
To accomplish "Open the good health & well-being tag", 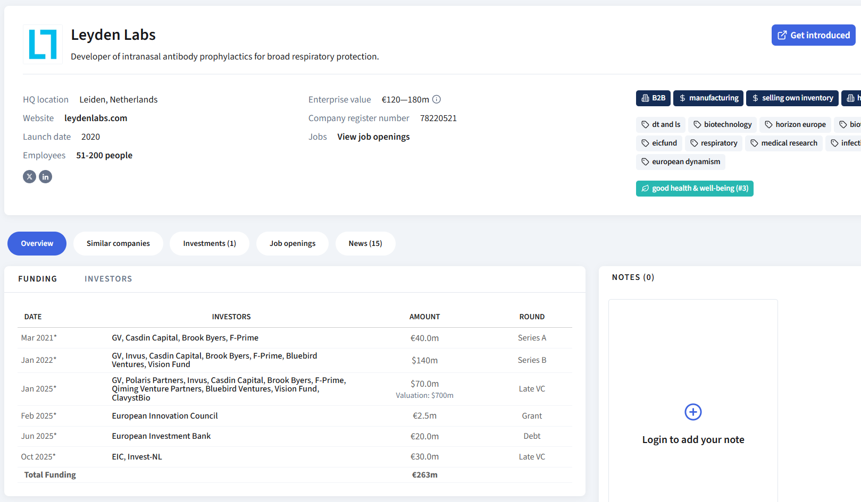I will pos(695,189).
